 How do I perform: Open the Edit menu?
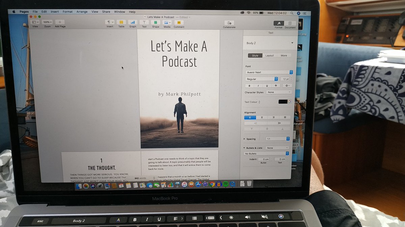[x=44, y=12]
